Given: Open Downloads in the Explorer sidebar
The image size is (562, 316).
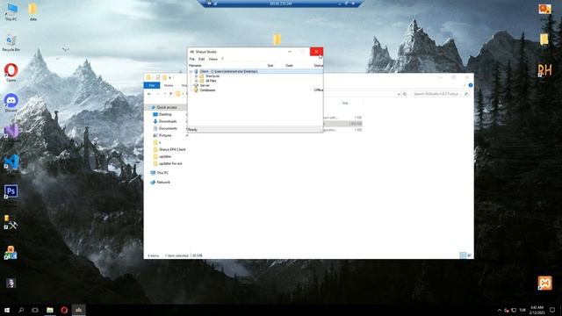Looking at the screenshot, I should coord(168,121).
